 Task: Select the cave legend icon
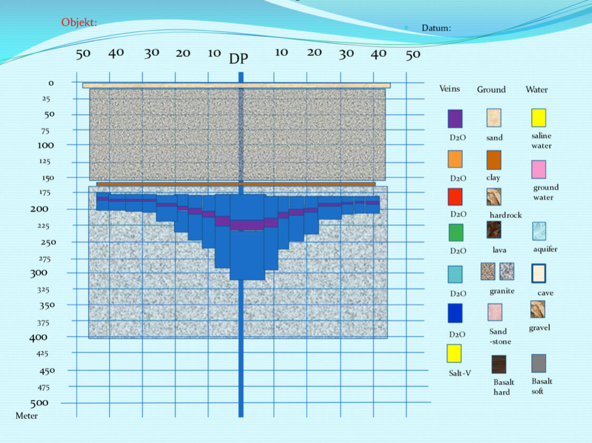[x=538, y=273]
